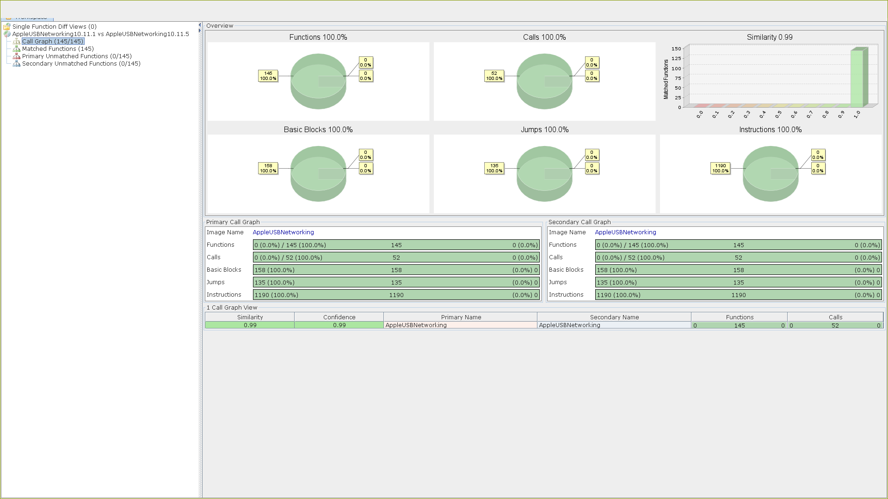The height and width of the screenshot is (499, 888).
Task: Click the Primary Unmatched Functions node icon
Action: tap(17, 56)
